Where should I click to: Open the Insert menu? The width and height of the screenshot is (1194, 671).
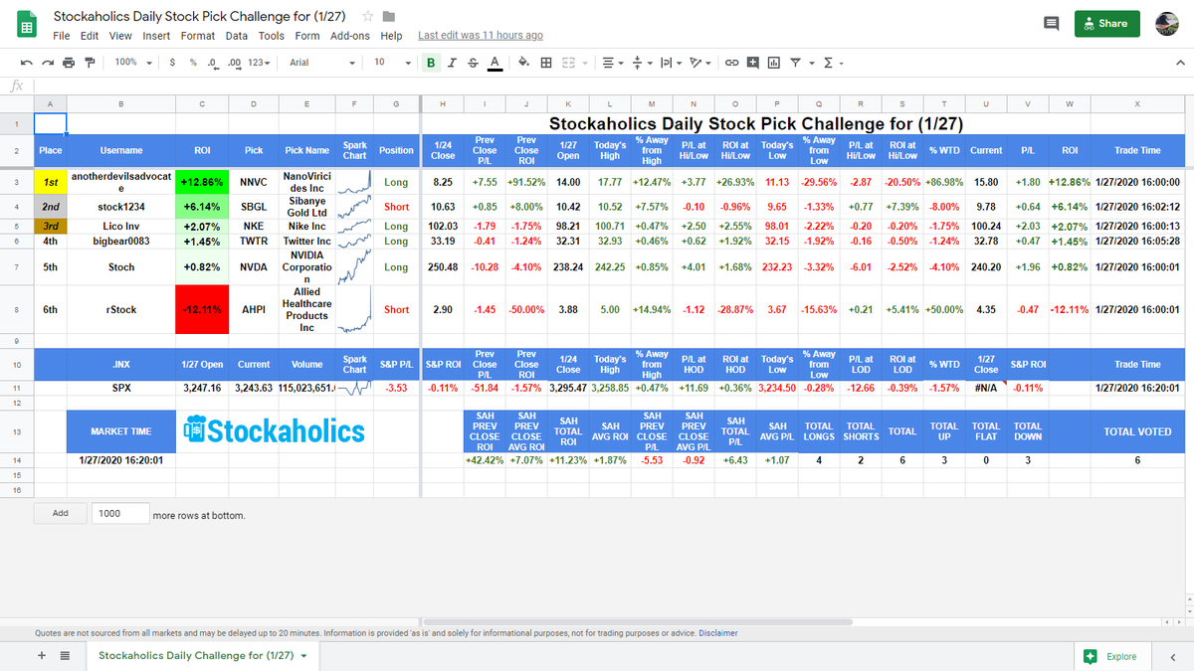pos(156,36)
